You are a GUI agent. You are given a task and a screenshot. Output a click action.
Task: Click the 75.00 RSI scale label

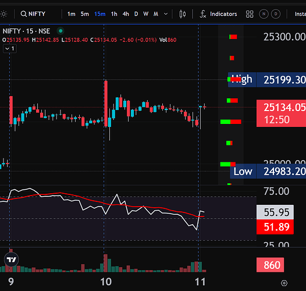(x=276, y=191)
